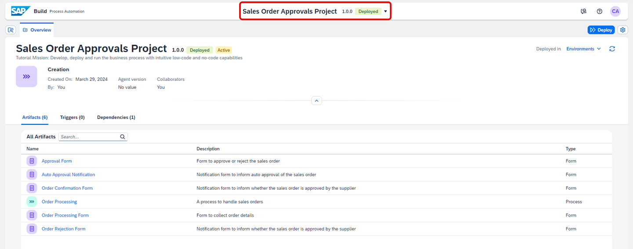Expand the Environments dropdown
This screenshot has width=633, height=249.
[583, 49]
